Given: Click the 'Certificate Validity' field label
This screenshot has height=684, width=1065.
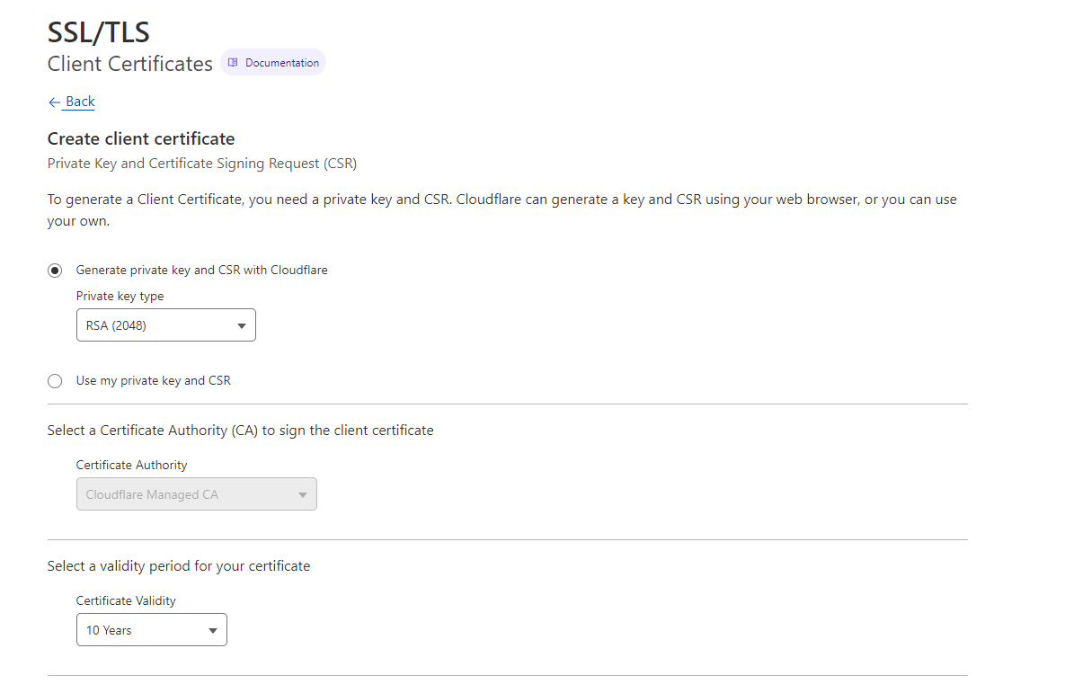Looking at the screenshot, I should coord(128,600).
